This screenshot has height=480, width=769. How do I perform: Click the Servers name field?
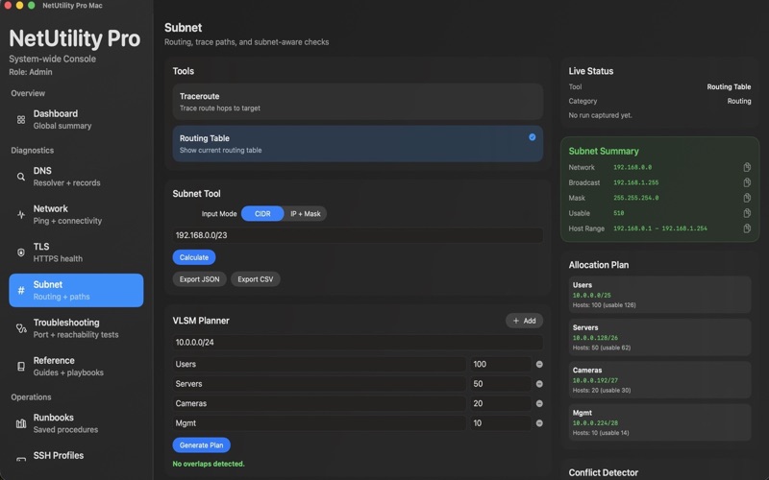pos(319,383)
